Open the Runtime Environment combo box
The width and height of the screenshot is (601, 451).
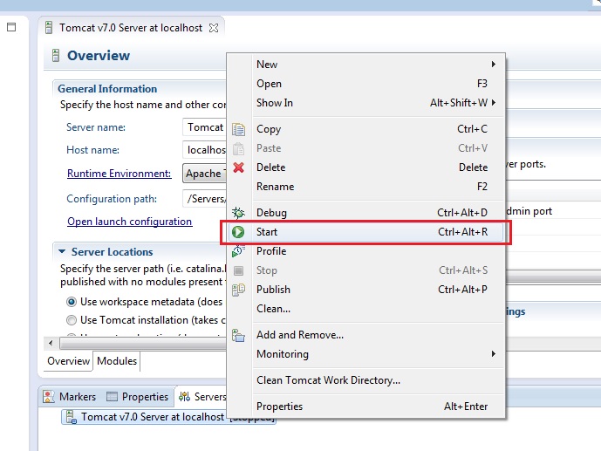click(204, 174)
